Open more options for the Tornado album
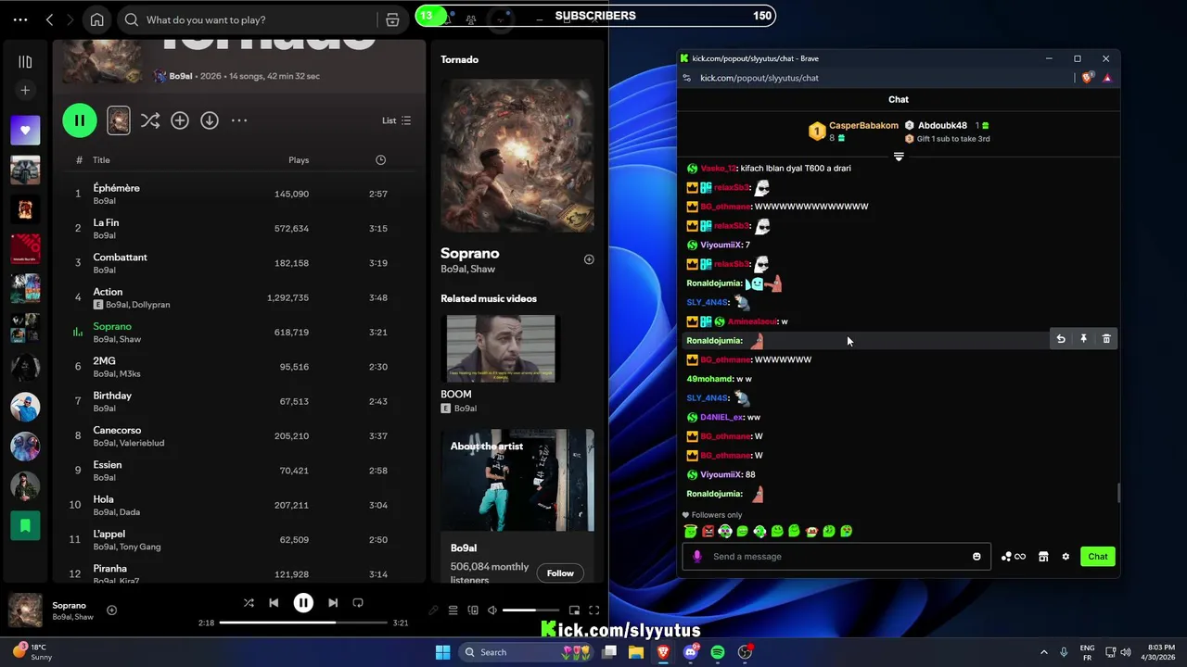Viewport: 1187px width, 667px height. pos(239,120)
